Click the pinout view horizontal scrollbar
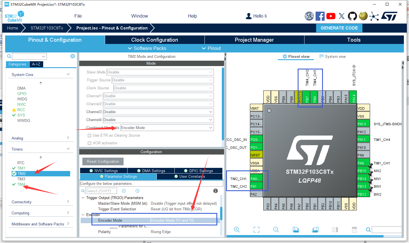409x243 pixels. click(x=305, y=236)
